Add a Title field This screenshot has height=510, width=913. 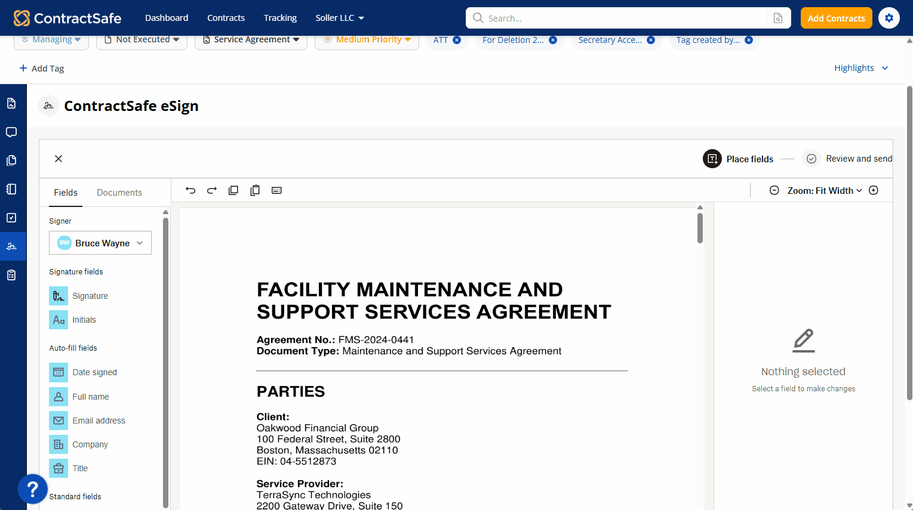(69, 468)
